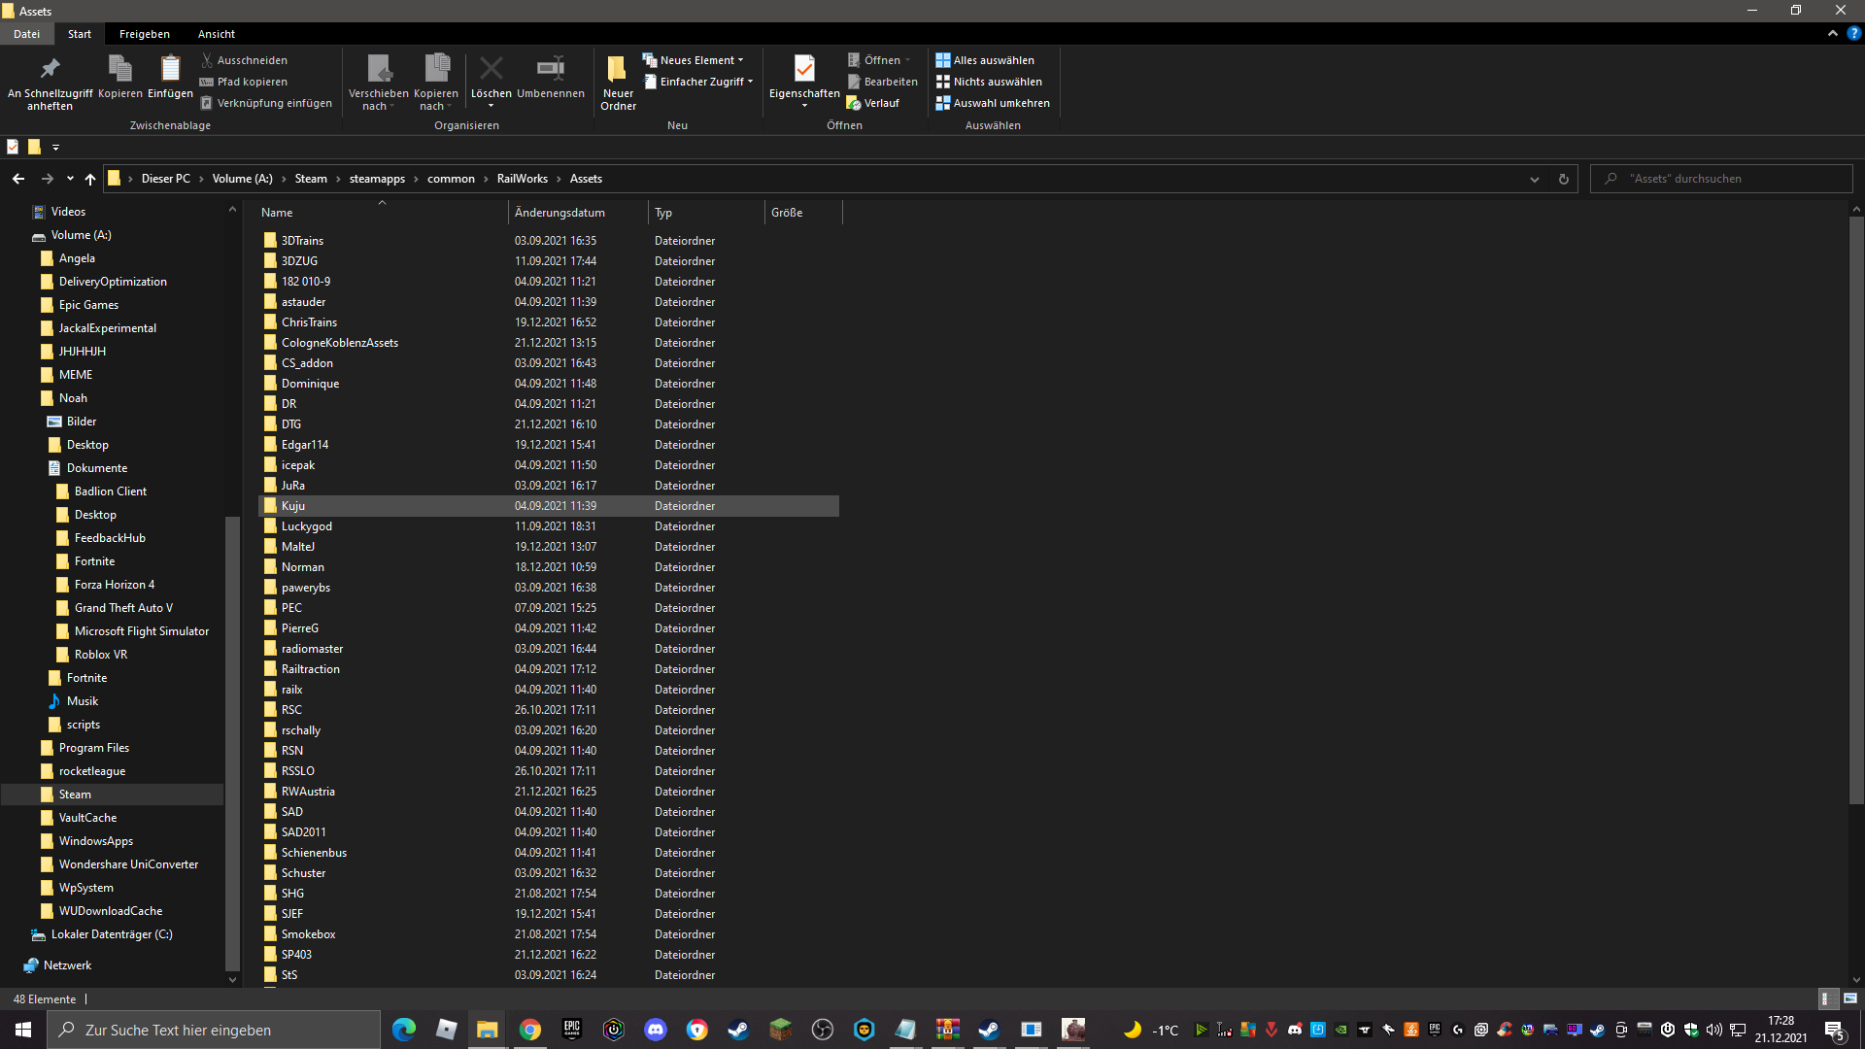This screenshot has height=1049, width=1865.
Task: Open the Ansicht ribbon tab
Action: (x=216, y=34)
